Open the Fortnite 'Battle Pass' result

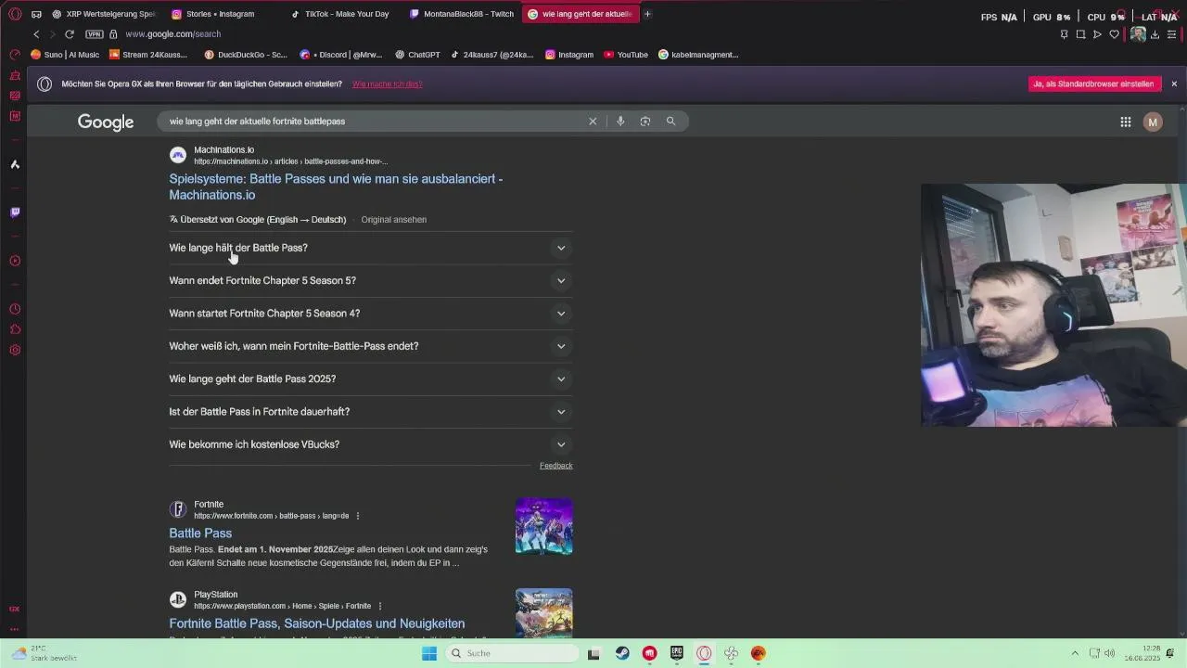point(200,533)
